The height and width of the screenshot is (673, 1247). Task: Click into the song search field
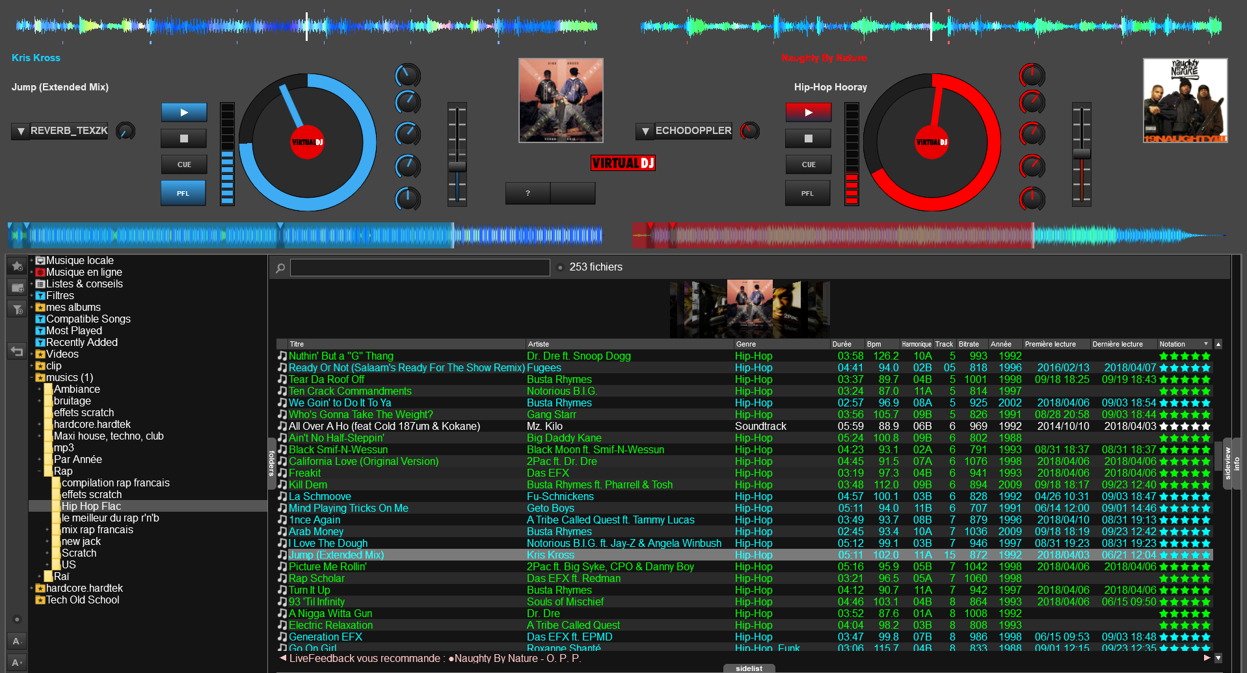click(420, 267)
